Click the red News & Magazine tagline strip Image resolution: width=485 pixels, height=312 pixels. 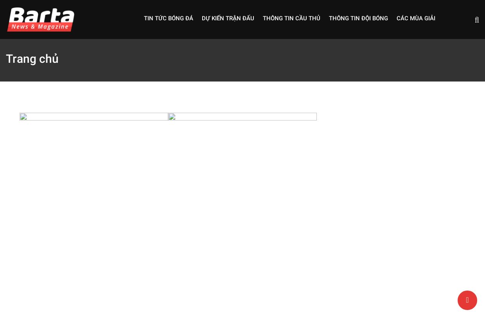click(40, 27)
